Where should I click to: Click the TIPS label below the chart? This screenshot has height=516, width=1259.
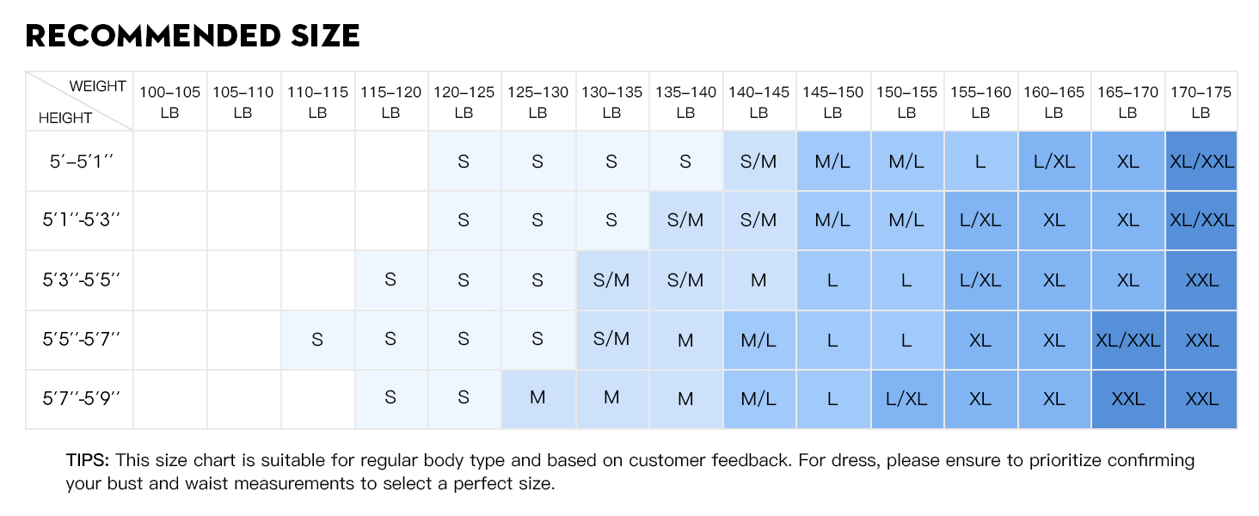88,460
